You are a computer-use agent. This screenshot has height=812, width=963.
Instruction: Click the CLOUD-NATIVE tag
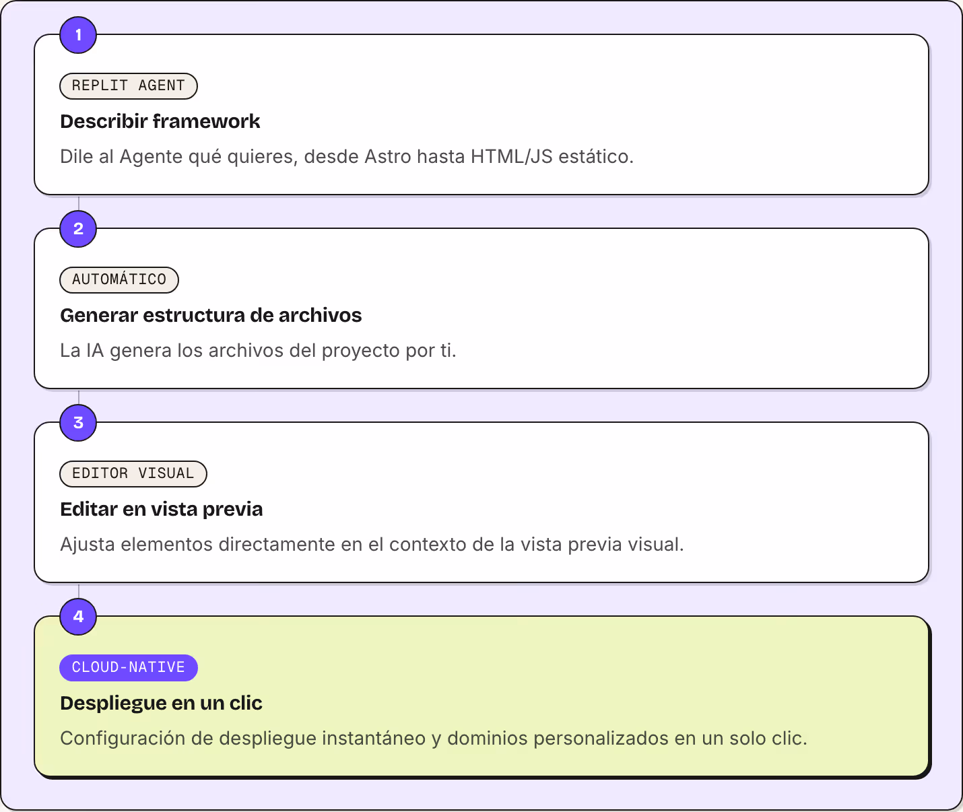[x=129, y=668]
